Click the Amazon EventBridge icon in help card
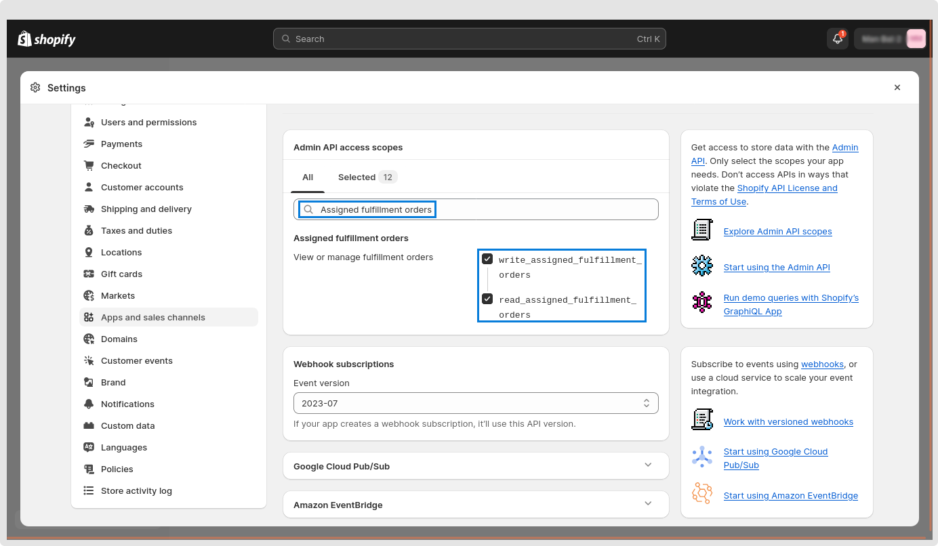The width and height of the screenshot is (938, 546). (x=702, y=493)
